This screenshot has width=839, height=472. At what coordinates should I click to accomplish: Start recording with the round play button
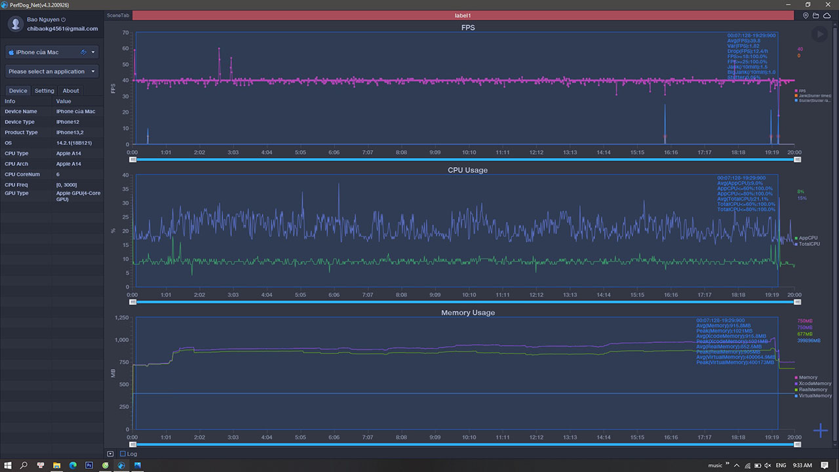click(819, 35)
